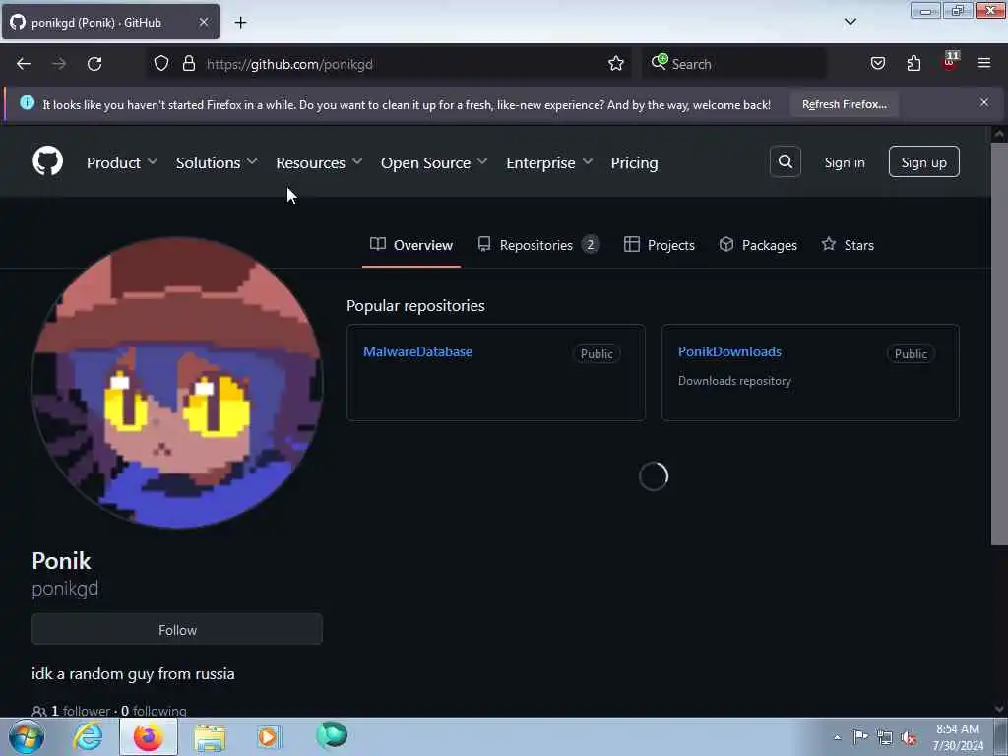Show hidden system tray icons
The image size is (1008, 756).
(837, 737)
